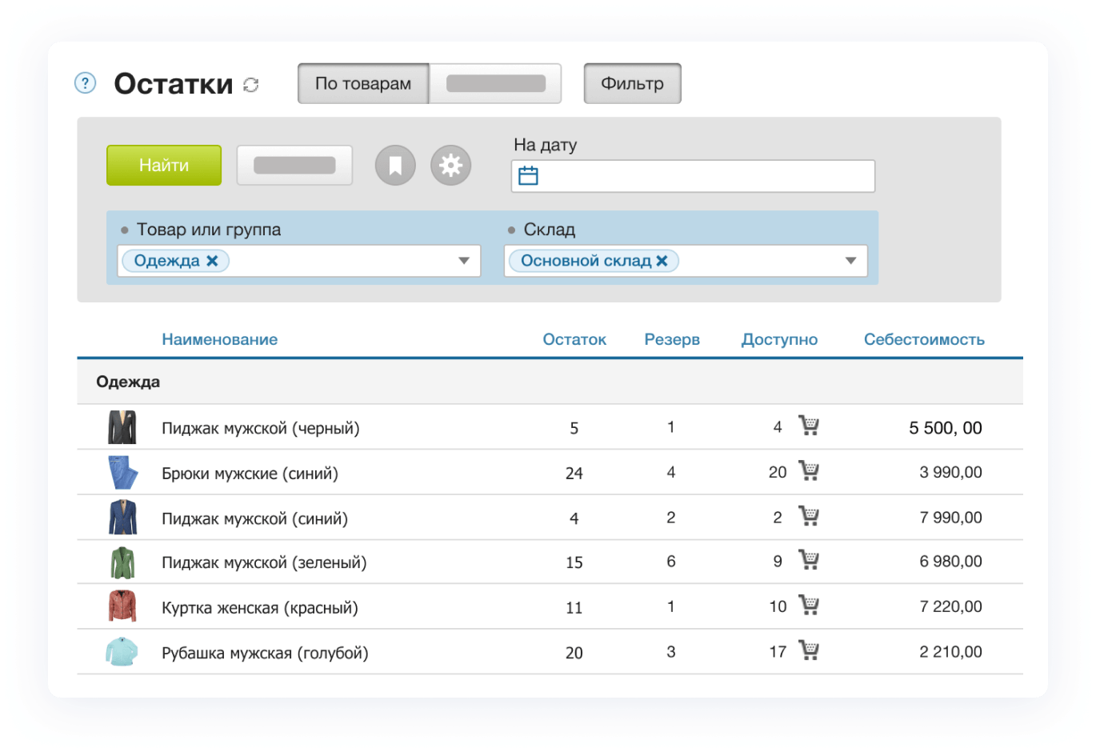Click into the На дату input field
Screen dimensions: 1096x752
[704, 176]
